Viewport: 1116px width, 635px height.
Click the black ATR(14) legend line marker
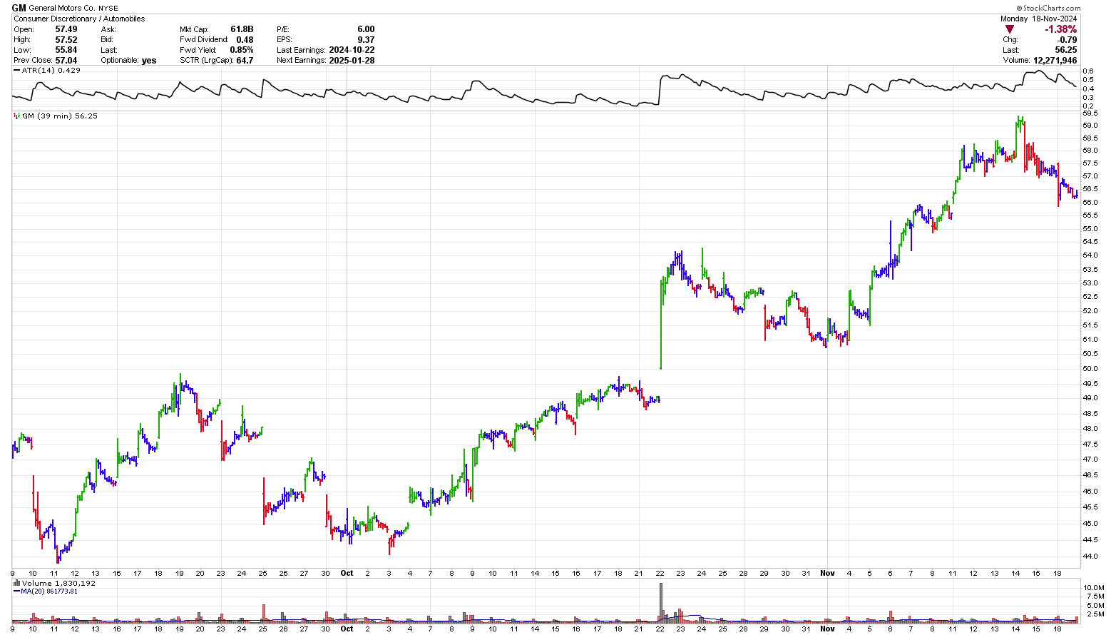coord(17,70)
